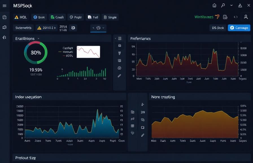
Task: Open the chat icon in the left sidebar
Action: coord(4,27)
